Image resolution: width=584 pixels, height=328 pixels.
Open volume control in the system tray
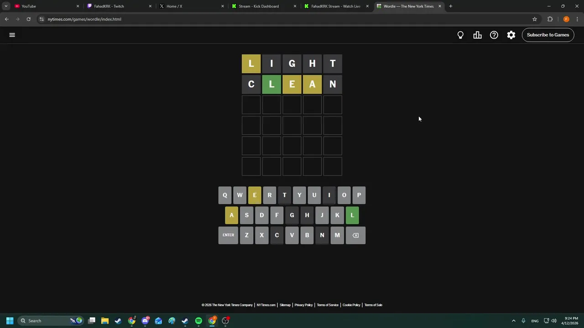click(x=554, y=321)
